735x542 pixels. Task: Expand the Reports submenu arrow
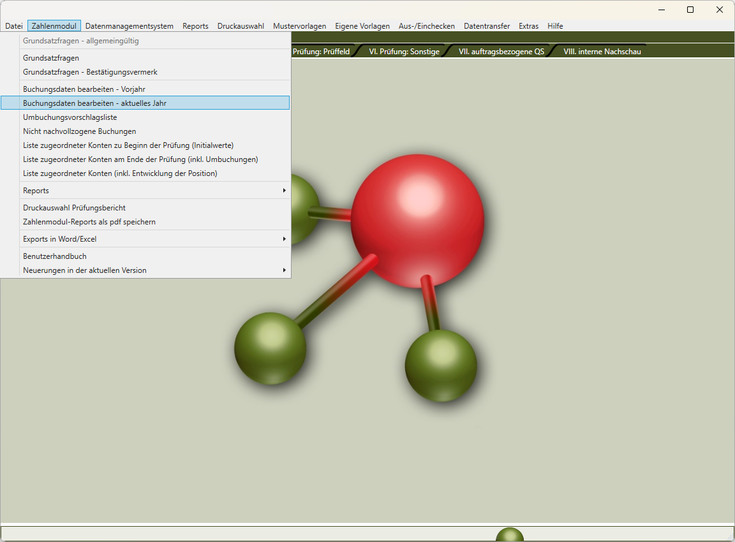coord(284,190)
